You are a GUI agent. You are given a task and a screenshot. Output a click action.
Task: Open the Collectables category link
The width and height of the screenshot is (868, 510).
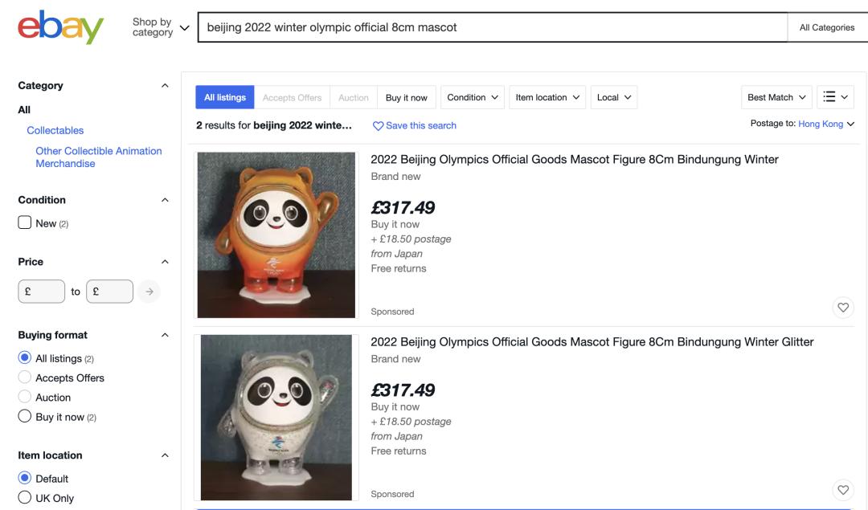pos(55,130)
